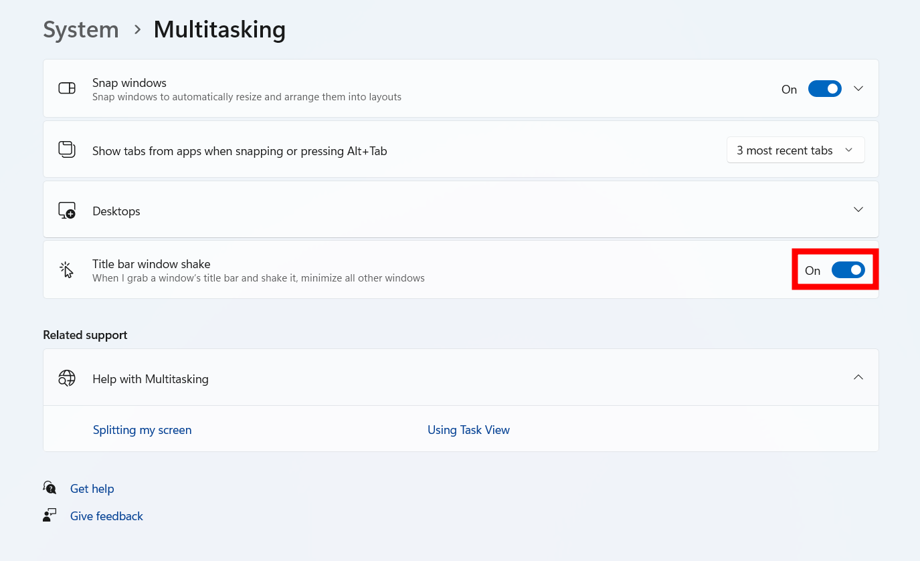
Task: Click the Desktops monitor icon
Action: click(67, 211)
